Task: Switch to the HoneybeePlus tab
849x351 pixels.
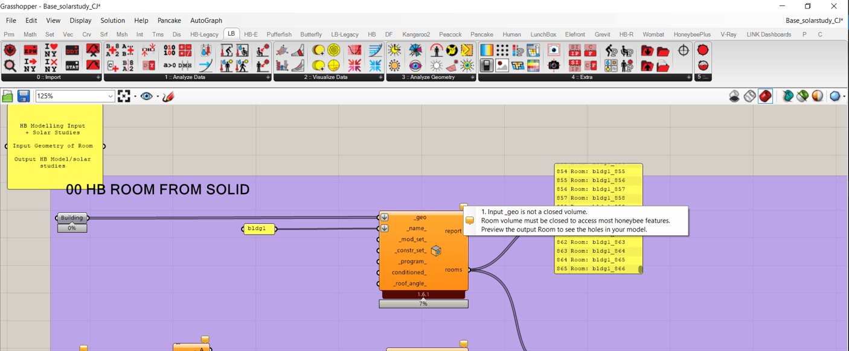Action: click(x=692, y=34)
